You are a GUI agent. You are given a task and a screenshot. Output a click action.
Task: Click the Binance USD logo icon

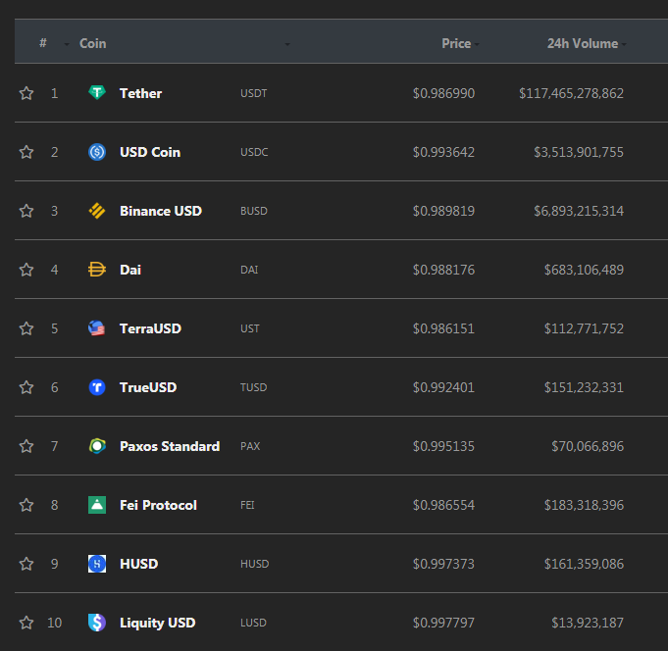(x=97, y=211)
